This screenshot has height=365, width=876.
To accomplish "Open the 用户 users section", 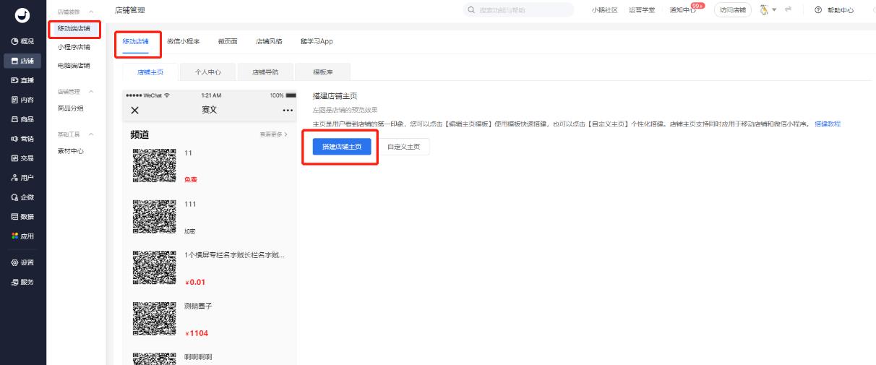I will [x=22, y=178].
